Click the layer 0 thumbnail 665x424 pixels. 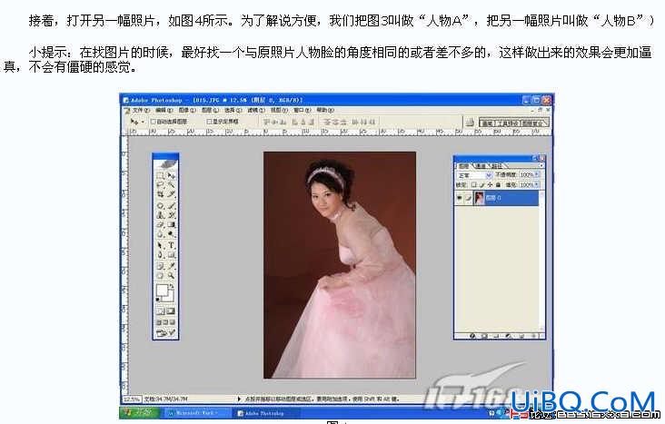click(x=480, y=198)
